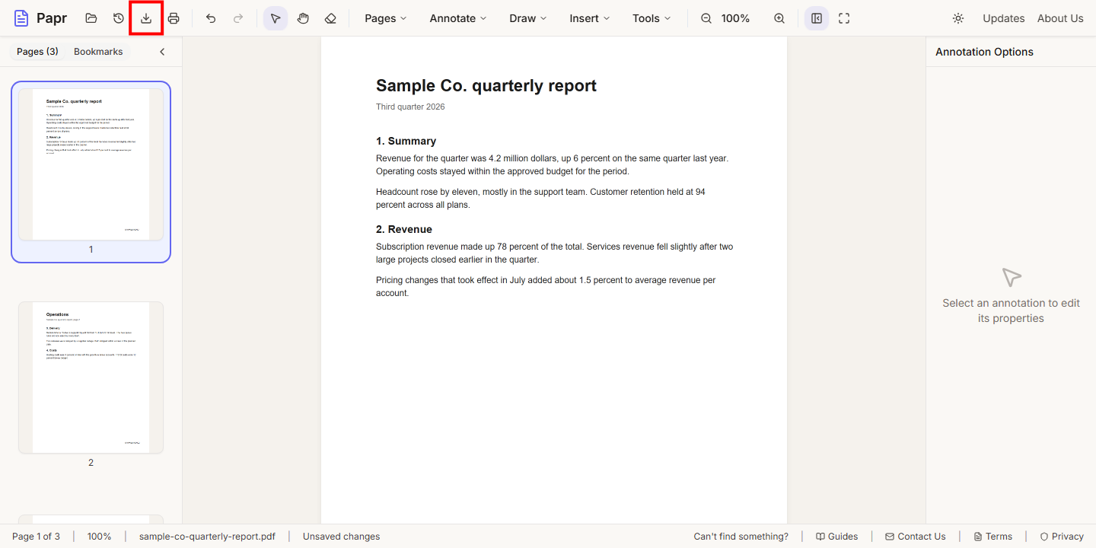This screenshot has width=1096, height=548.
Task: Choose the Eraser tool
Action: (330, 18)
